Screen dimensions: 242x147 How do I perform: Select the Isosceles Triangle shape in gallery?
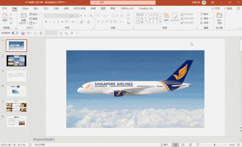pos(142,18)
